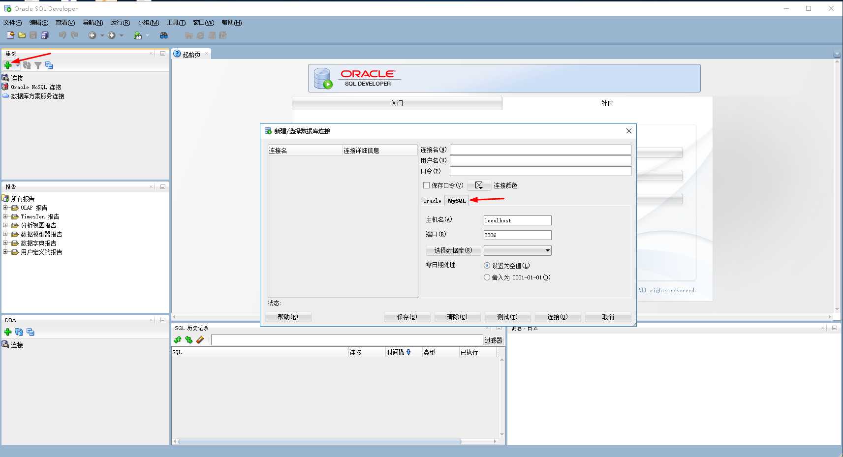This screenshot has height=457, width=843.
Task: Expand the analytic view reports folder
Action: (5, 225)
